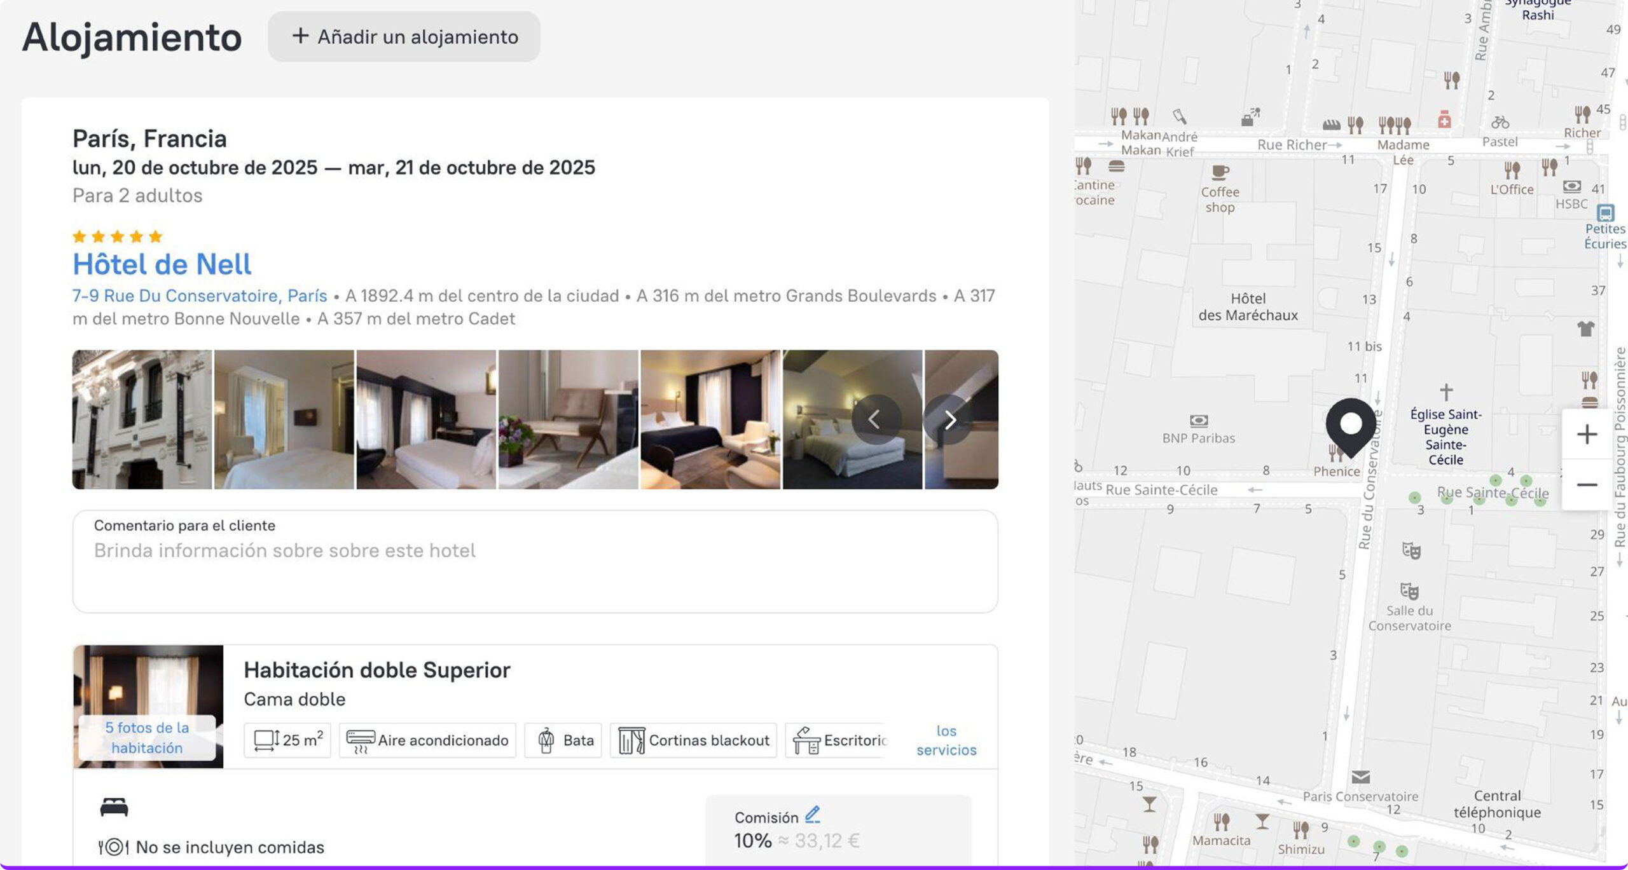
Task: Click the edit commission pencil icon
Action: [x=812, y=814]
